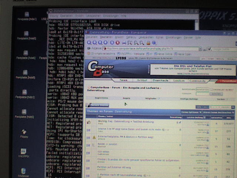237x178 pixels.
Task: Open the Ansicht menu in Konqueror
Action: pos(119,37)
